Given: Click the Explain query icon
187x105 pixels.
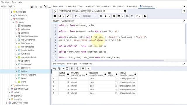Looking at the screenshot, I should click(114, 16).
